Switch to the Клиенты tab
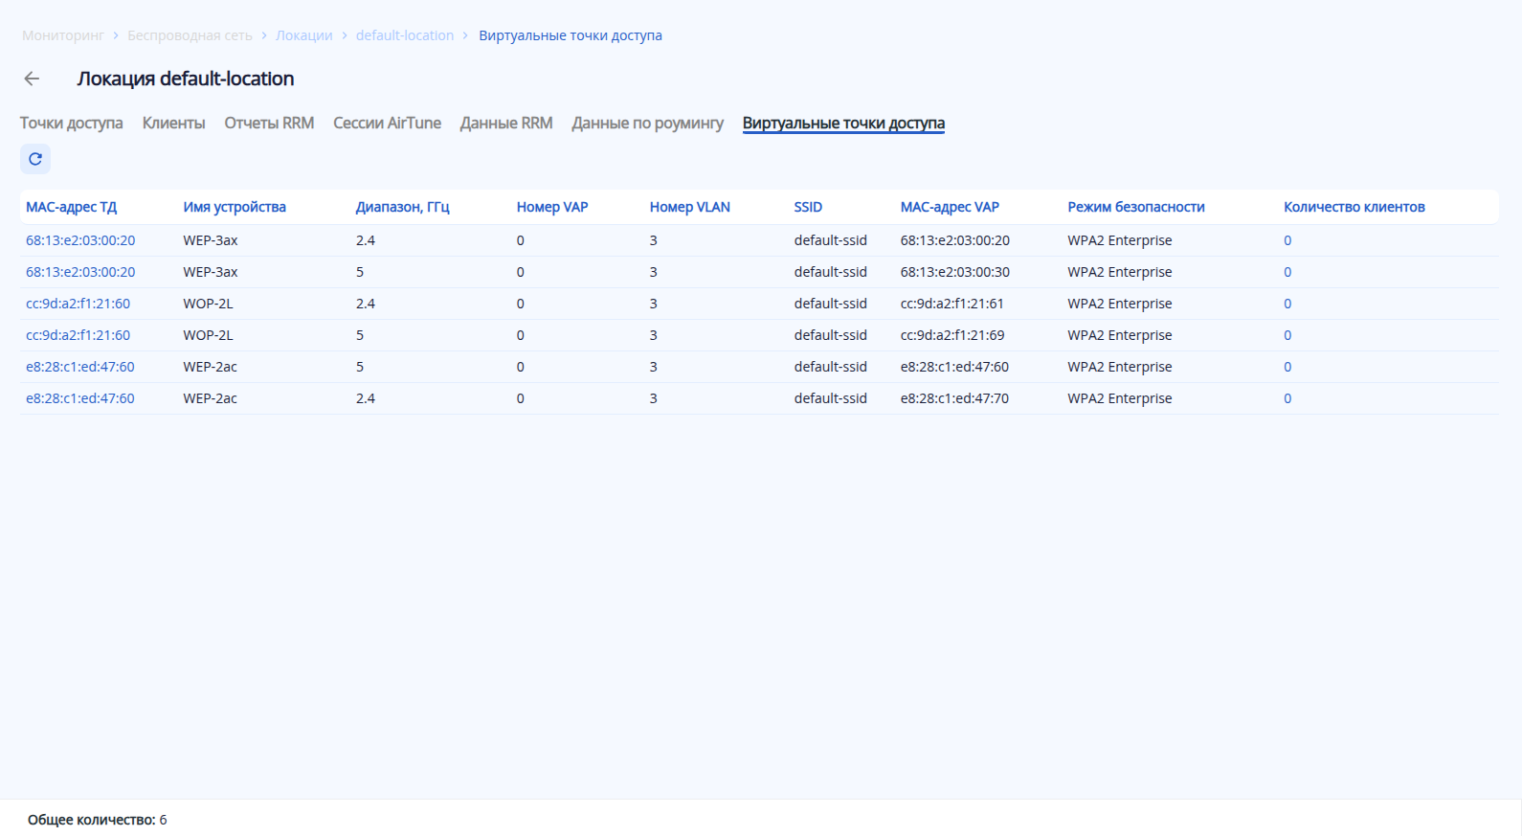The image size is (1522, 836). coord(173,123)
